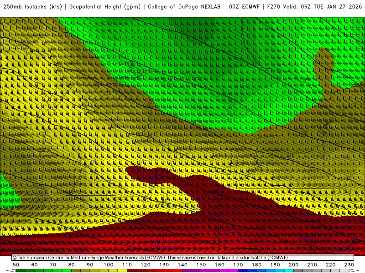Click the legend value 220
This screenshot has width=365, height=273.
330,265
